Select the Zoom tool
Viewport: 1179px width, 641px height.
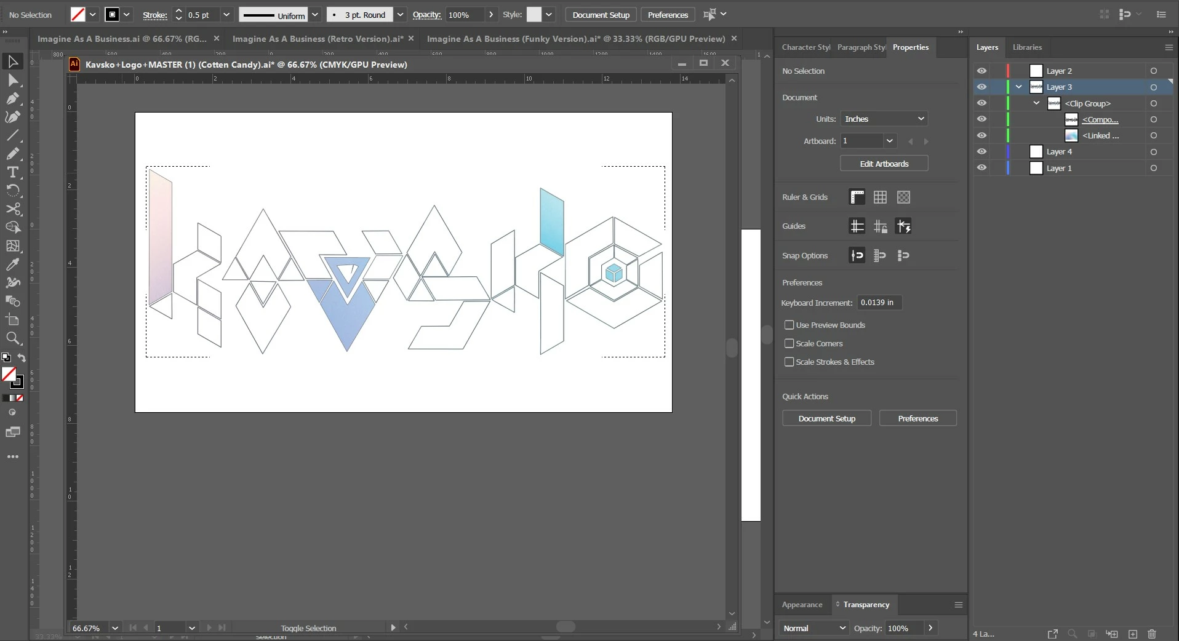click(x=13, y=338)
